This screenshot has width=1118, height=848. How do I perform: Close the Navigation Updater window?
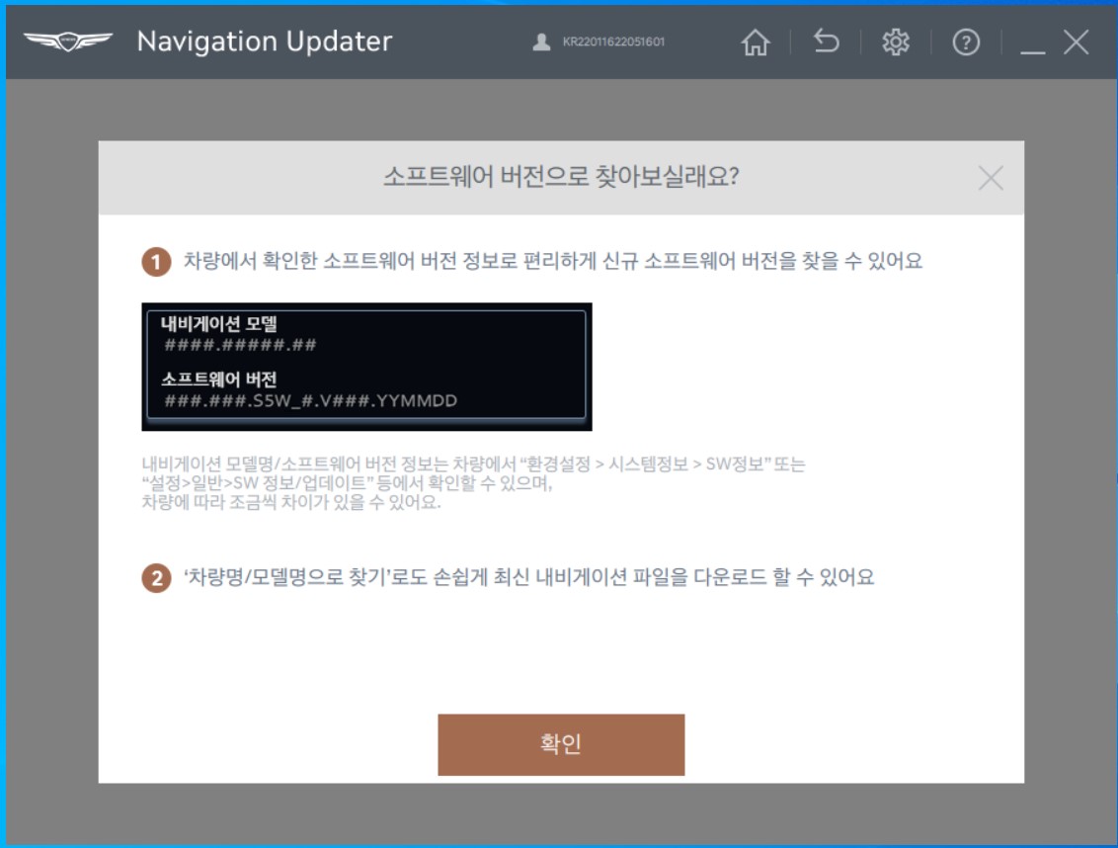tap(1076, 42)
